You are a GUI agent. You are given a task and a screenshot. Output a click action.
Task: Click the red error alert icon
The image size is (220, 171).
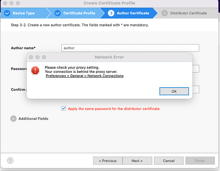(x=35, y=70)
